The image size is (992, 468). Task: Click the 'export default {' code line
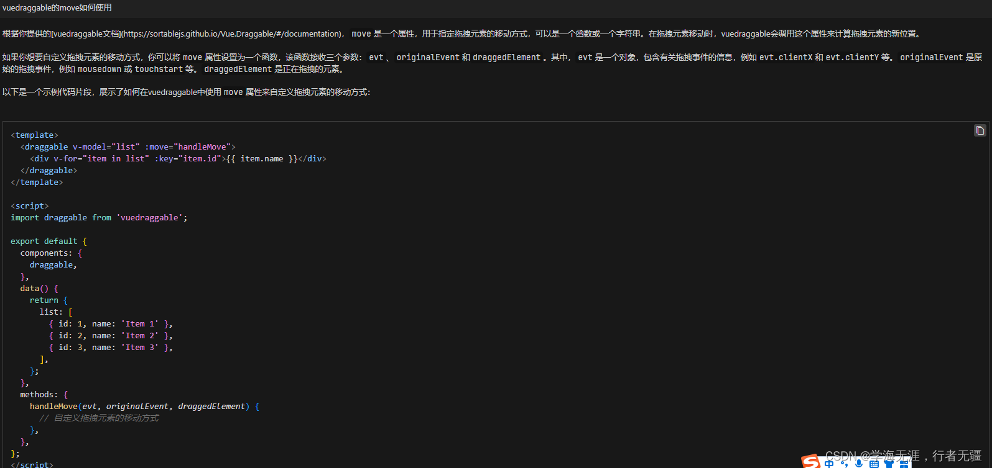49,241
